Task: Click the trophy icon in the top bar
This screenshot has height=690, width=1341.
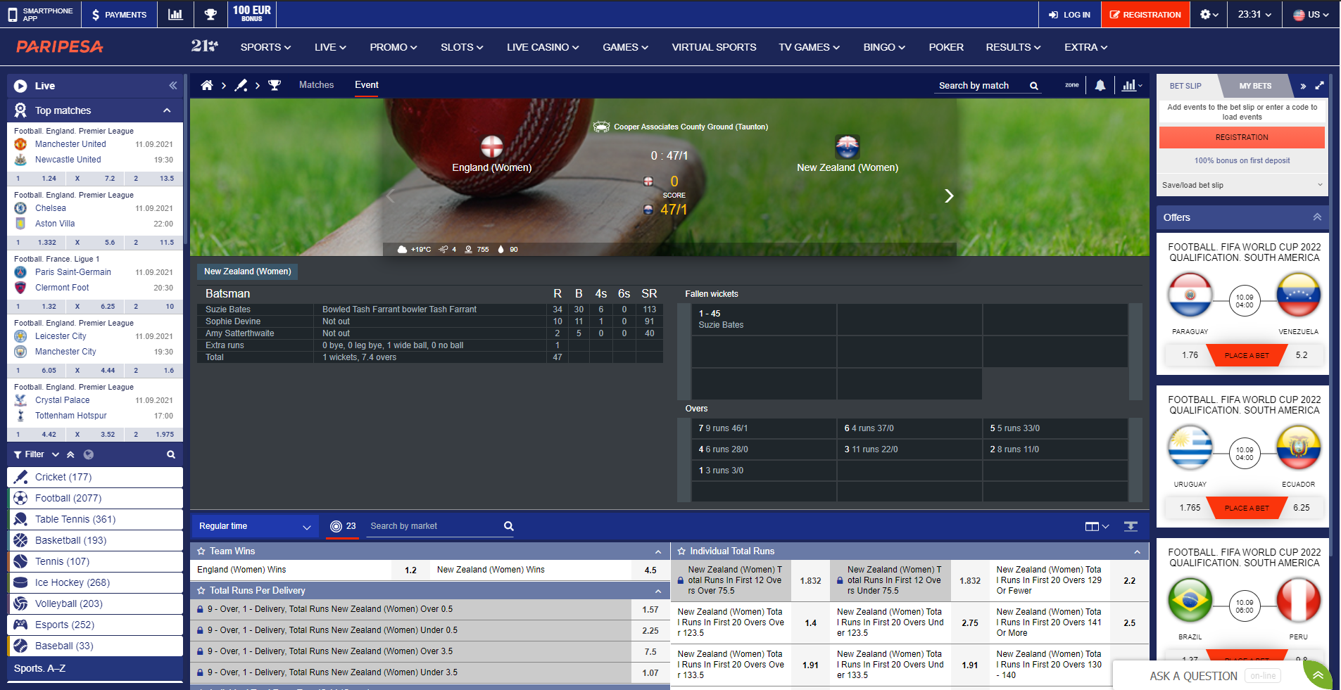Action: (210, 14)
